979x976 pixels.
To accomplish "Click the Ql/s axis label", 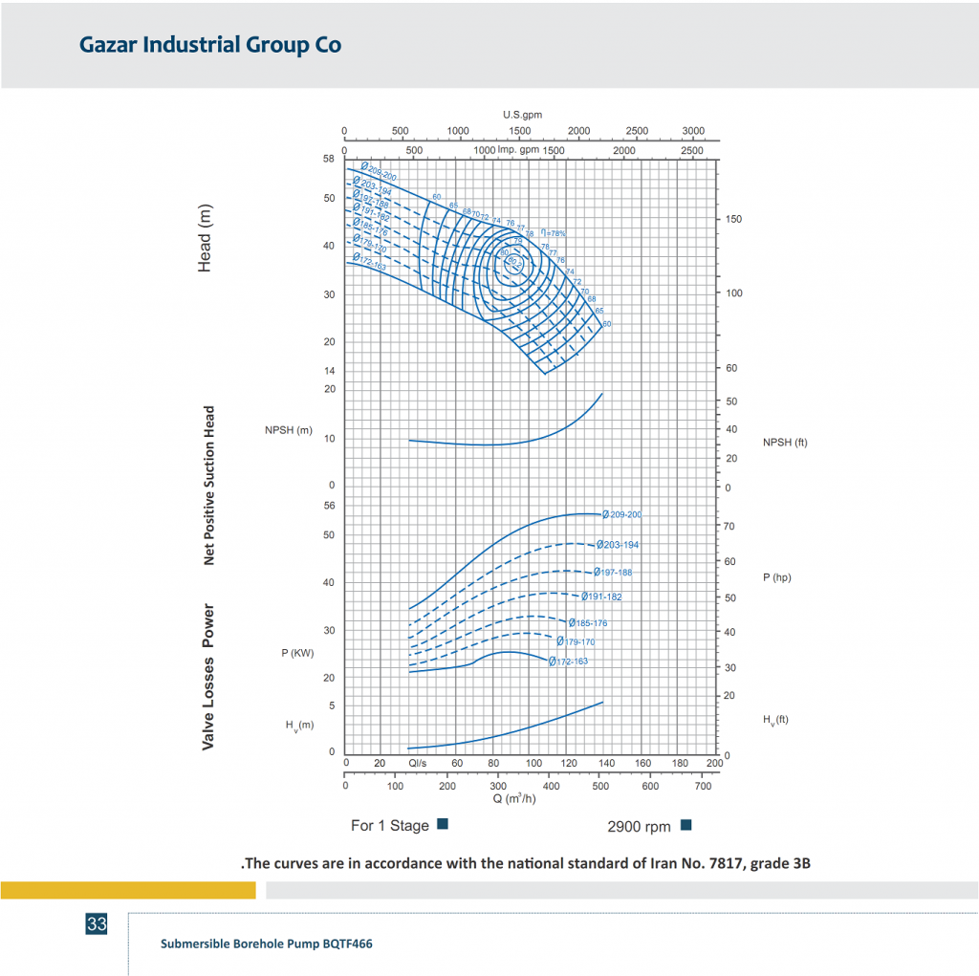I will click(417, 763).
